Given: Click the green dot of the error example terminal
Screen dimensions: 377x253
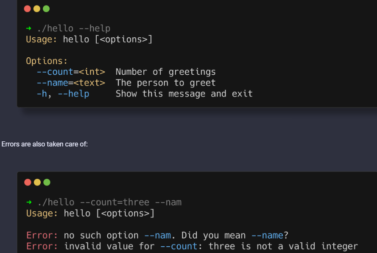Looking at the screenshot, I should click(47, 182).
